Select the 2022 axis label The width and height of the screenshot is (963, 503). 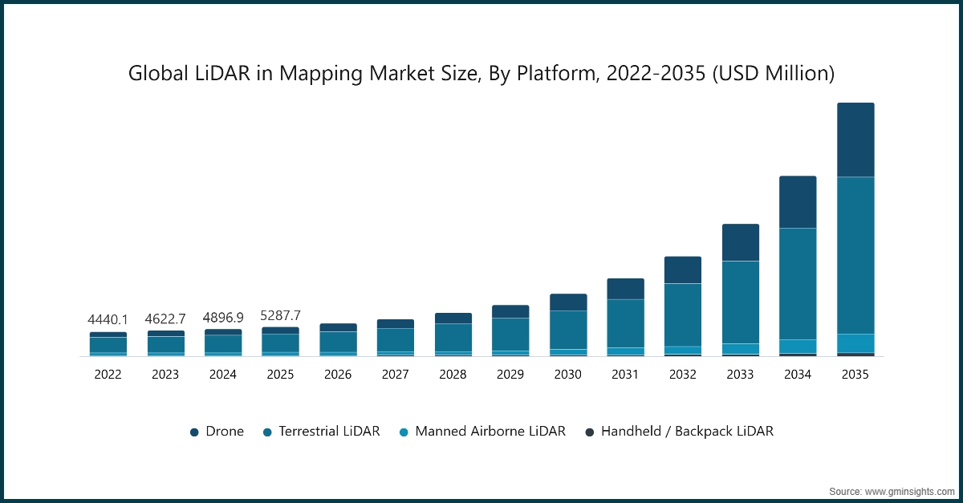tap(108, 374)
